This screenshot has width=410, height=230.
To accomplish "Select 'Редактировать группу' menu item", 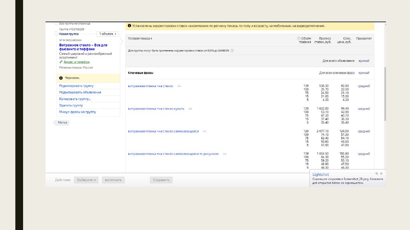I will [x=76, y=86].
